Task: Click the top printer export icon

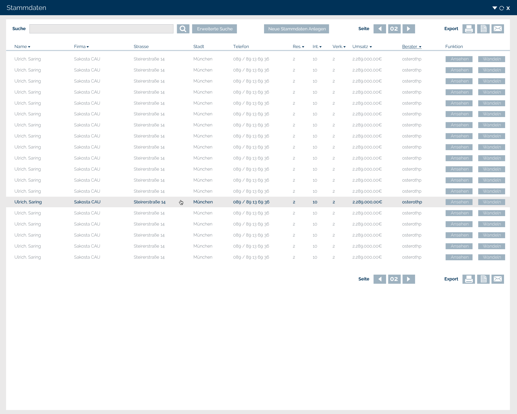Action: point(469,29)
